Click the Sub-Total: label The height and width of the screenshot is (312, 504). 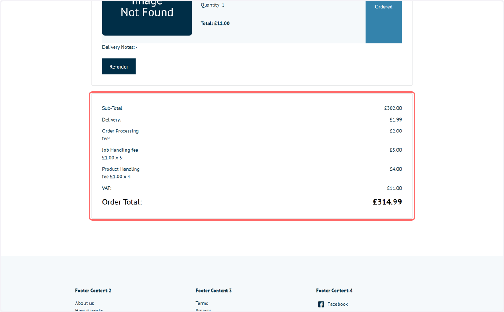click(113, 108)
